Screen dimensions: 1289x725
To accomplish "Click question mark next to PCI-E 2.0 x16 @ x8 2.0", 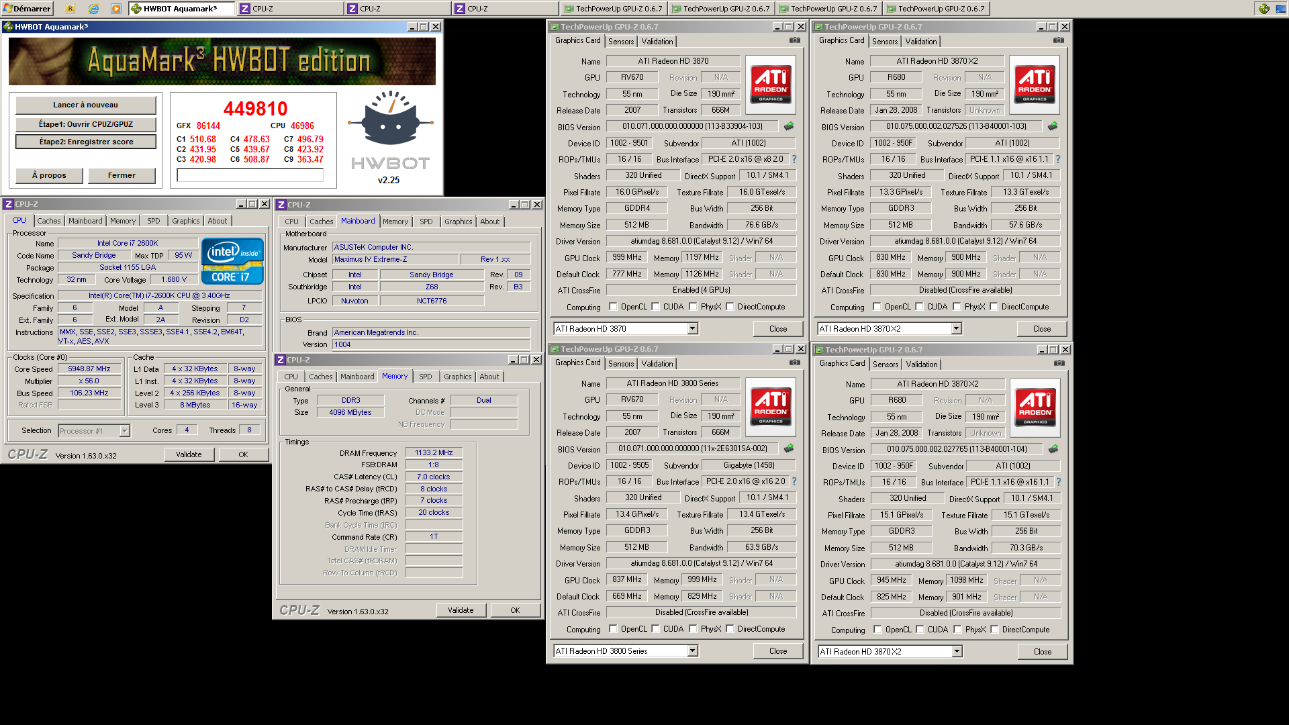I will [794, 159].
